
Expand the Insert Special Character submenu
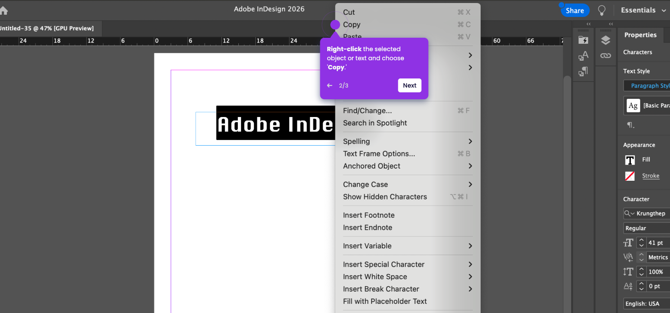tap(407, 264)
